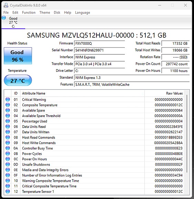
Task: Click the Good 96 % health status button
Action: 18,56
